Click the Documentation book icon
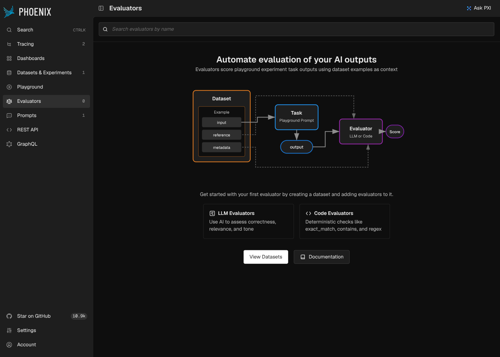 click(x=302, y=257)
